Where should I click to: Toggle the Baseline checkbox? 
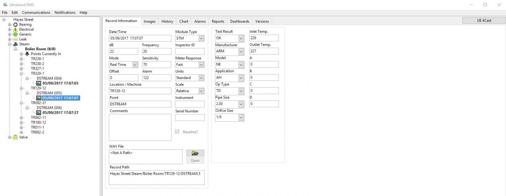177,132
